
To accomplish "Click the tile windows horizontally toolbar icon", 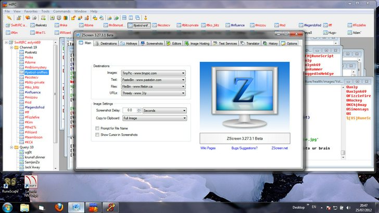I will tap(124, 18).
